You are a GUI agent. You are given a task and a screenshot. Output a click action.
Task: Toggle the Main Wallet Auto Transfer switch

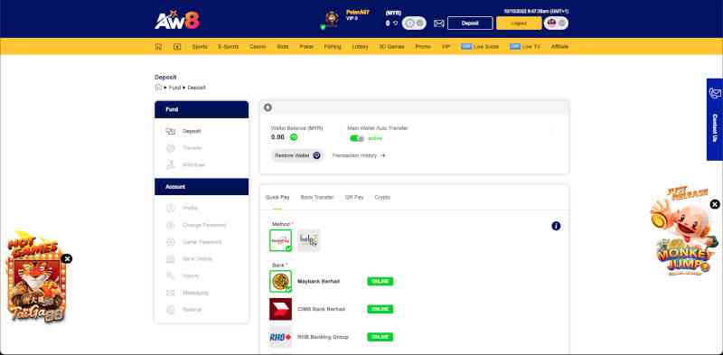pyautogui.click(x=356, y=138)
